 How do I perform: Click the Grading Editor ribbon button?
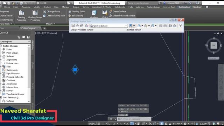[77, 12]
